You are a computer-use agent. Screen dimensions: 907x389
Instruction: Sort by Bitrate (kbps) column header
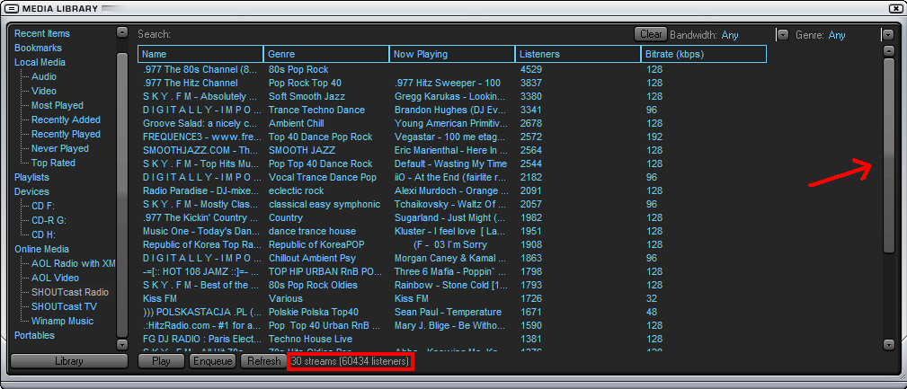pos(704,54)
